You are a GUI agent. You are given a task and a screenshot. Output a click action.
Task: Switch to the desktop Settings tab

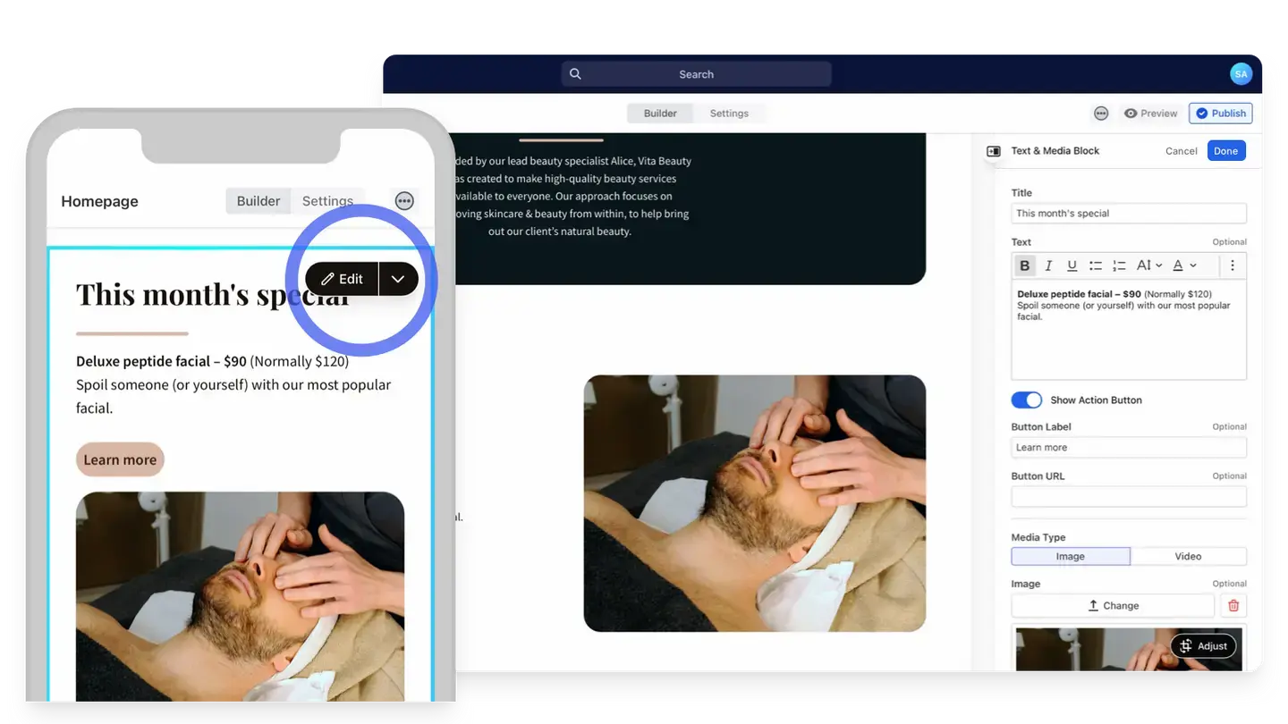coord(729,114)
